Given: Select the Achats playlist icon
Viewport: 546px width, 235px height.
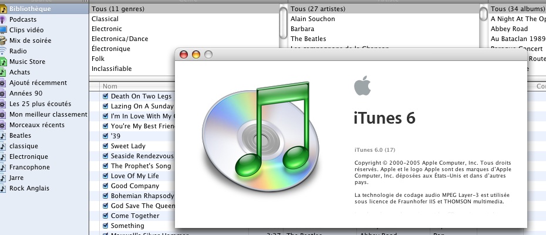Looking at the screenshot, I should [3, 72].
